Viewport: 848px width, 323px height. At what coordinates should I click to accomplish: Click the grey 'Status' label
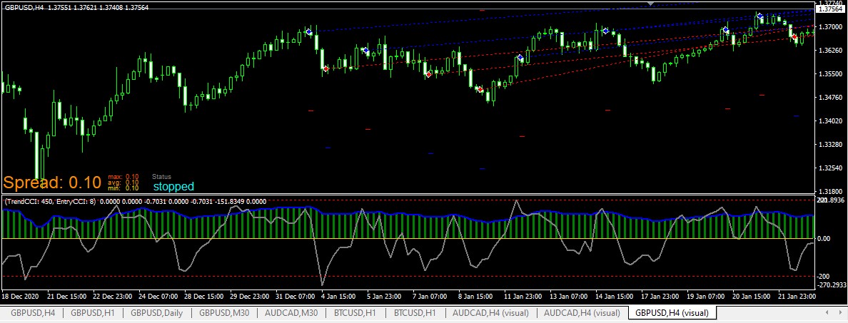coord(161,176)
